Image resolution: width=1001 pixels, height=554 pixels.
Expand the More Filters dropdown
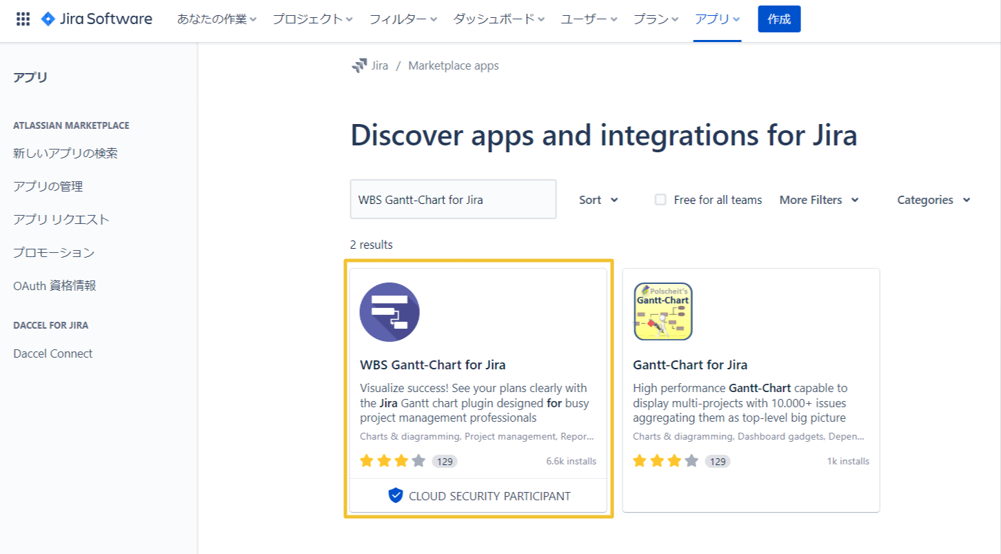[819, 200]
